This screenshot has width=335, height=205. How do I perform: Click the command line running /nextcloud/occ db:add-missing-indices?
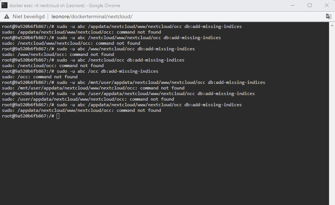pyautogui.click(x=93, y=60)
